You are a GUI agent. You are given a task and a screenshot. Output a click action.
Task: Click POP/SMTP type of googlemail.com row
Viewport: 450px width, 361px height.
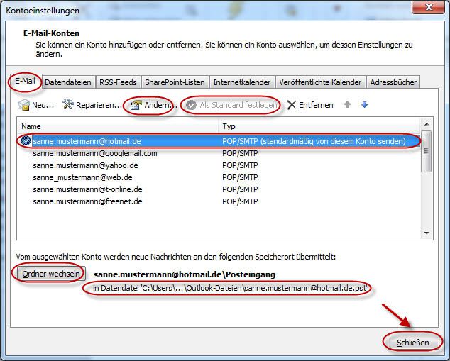tap(240, 153)
